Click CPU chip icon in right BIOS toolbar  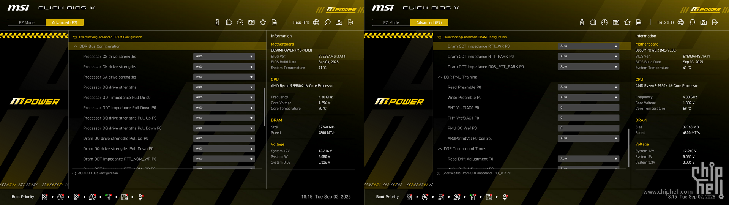593,22
